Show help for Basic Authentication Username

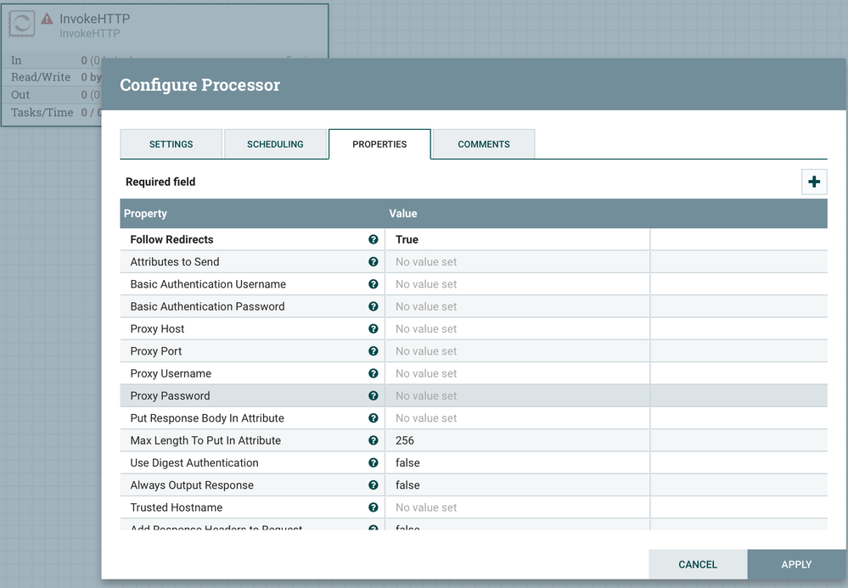tap(373, 284)
